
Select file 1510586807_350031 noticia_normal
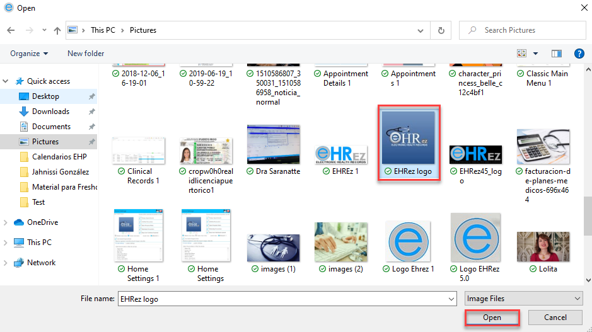(274, 85)
